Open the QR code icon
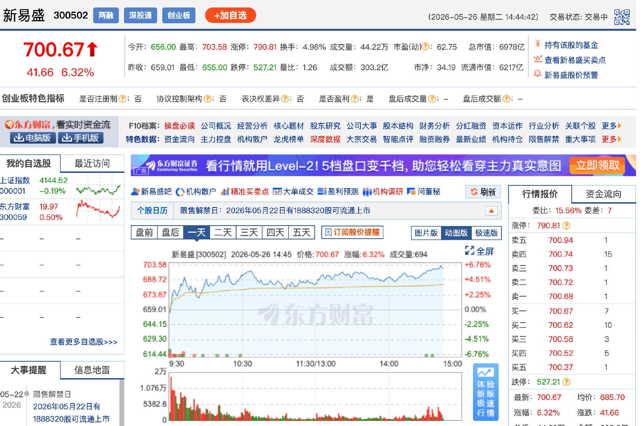This screenshot has height=426, width=640. 622,17
